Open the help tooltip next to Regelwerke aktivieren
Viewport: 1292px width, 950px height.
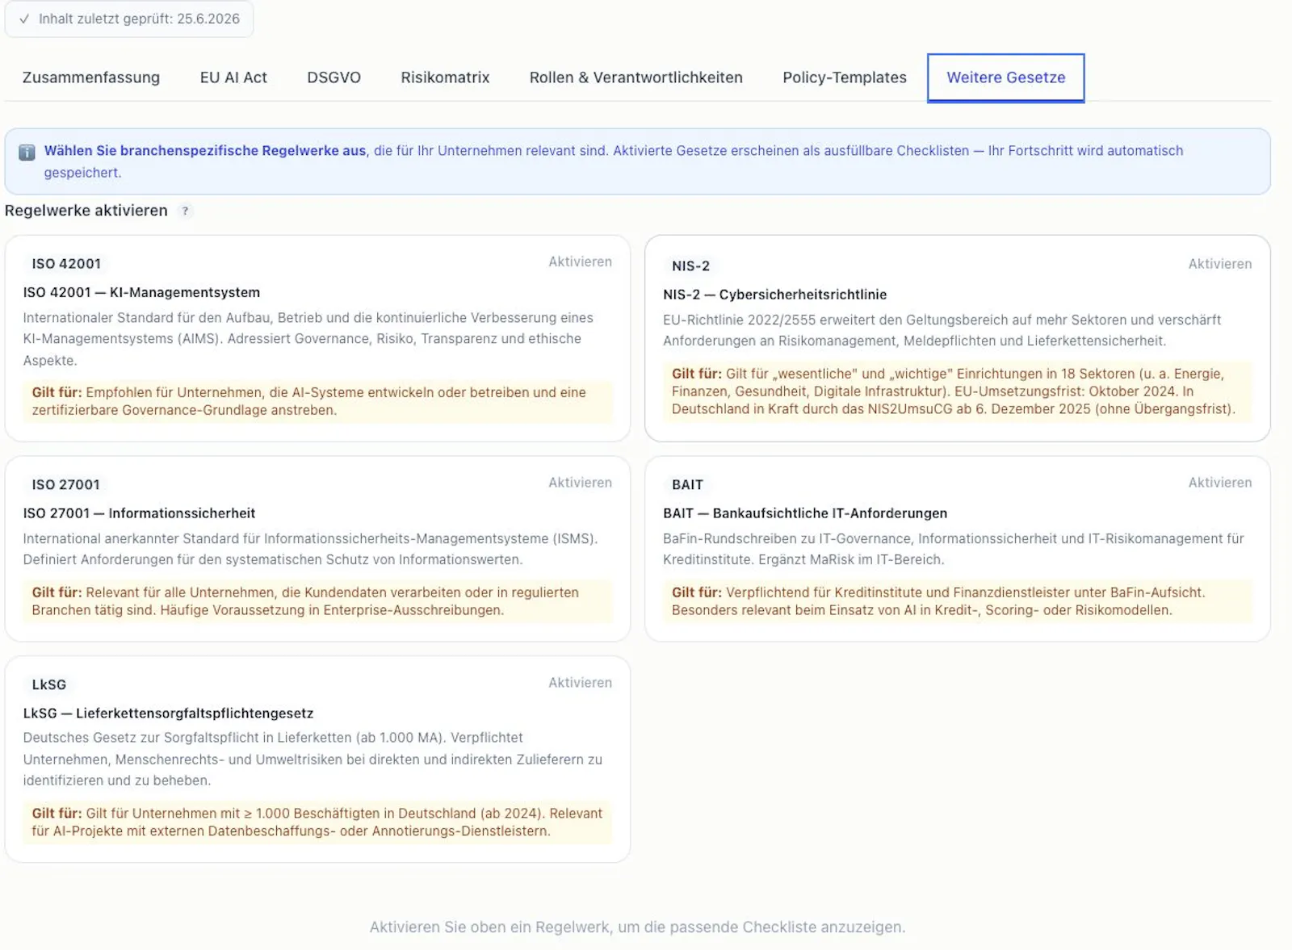click(185, 211)
